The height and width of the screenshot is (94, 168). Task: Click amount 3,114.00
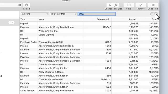click(x=134, y=50)
